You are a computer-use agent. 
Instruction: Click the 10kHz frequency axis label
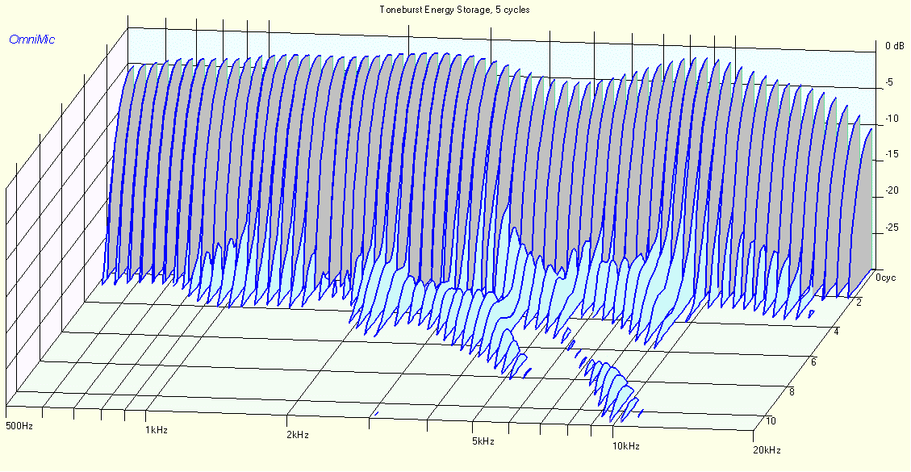pyautogui.click(x=625, y=446)
